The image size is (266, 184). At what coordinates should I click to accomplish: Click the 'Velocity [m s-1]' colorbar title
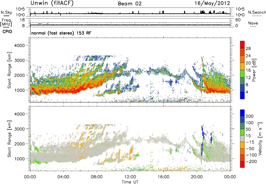click(x=260, y=138)
